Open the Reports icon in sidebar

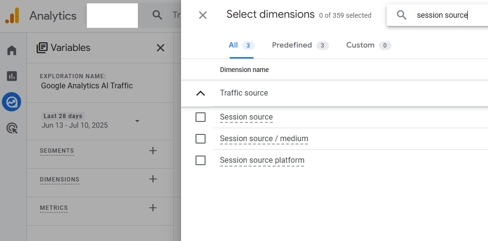click(x=12, y=76)
